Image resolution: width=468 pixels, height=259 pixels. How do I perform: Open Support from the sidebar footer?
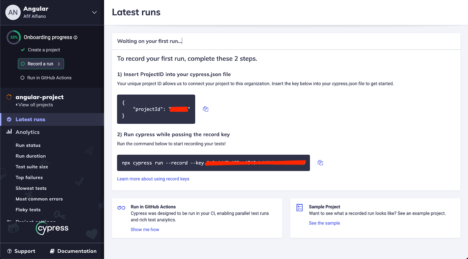(x=21, y=251)
